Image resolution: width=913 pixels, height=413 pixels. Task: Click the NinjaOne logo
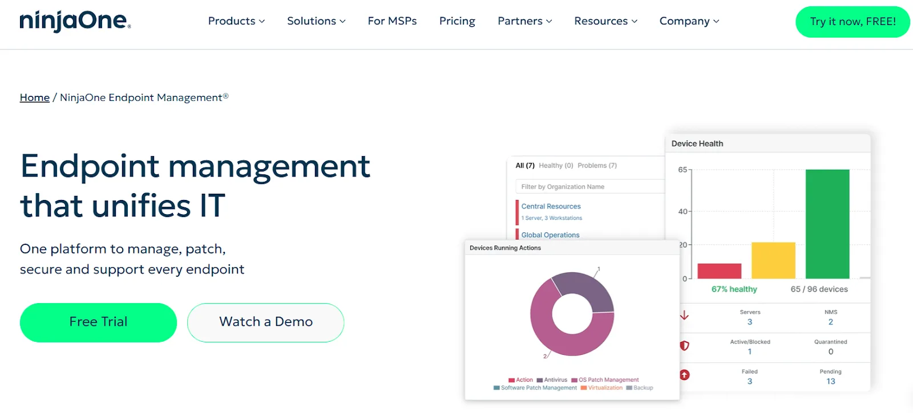coord(75,21)
